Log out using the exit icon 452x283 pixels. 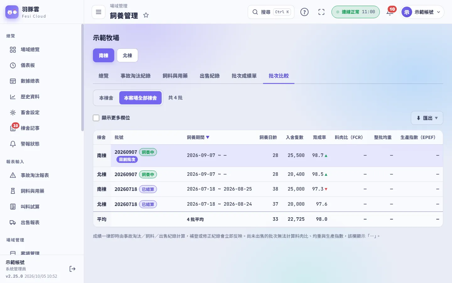tap(73, 269)
